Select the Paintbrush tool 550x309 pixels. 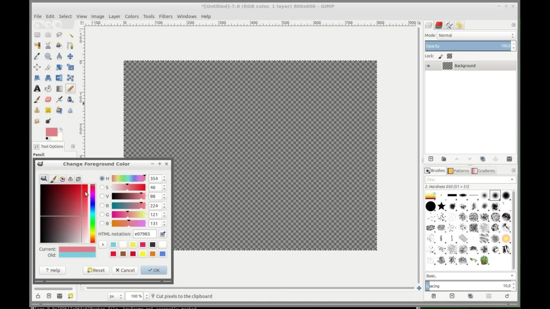pos(37,99)
